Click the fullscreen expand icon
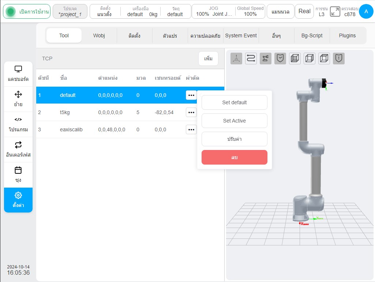Image resolution: width=375 pixels, height=282 pixels. click(x=335, y=11)
